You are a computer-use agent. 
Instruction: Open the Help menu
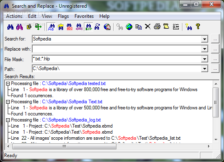104,16
